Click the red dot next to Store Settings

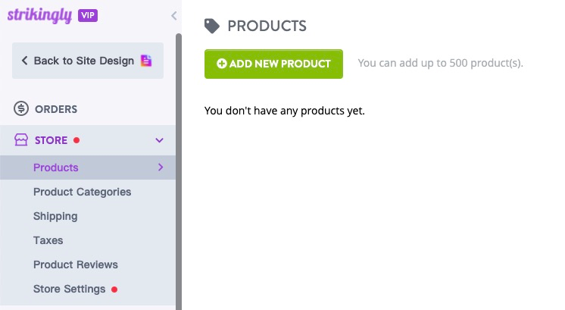pyautogui.click(x=114, y=290)
